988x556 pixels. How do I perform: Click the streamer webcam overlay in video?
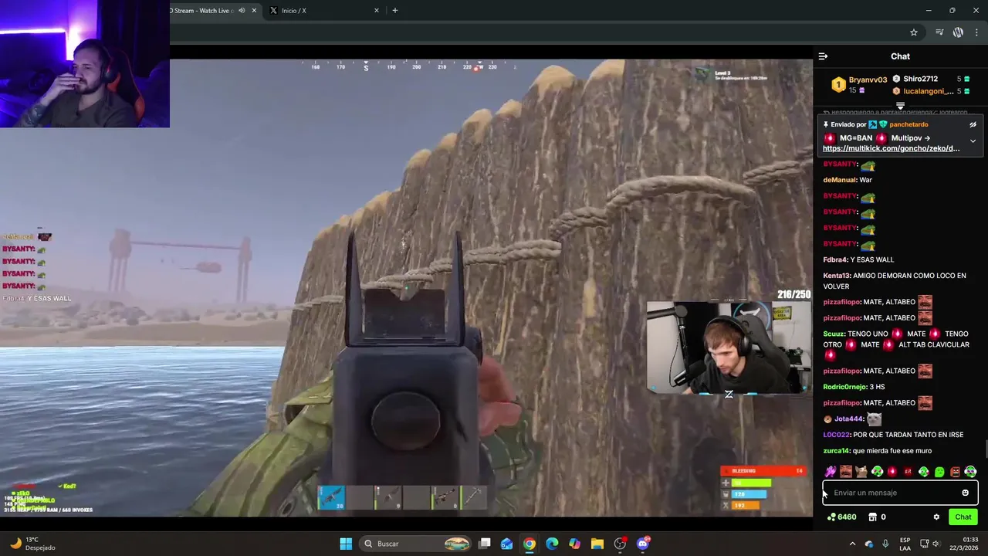[729, 347]
